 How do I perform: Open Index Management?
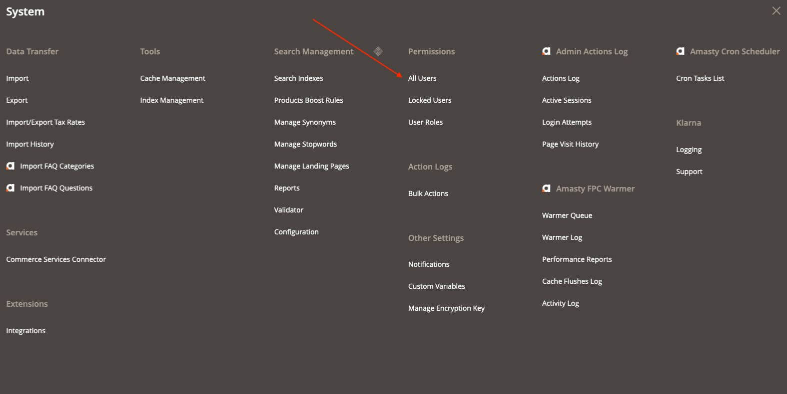(x=172, y=100)
